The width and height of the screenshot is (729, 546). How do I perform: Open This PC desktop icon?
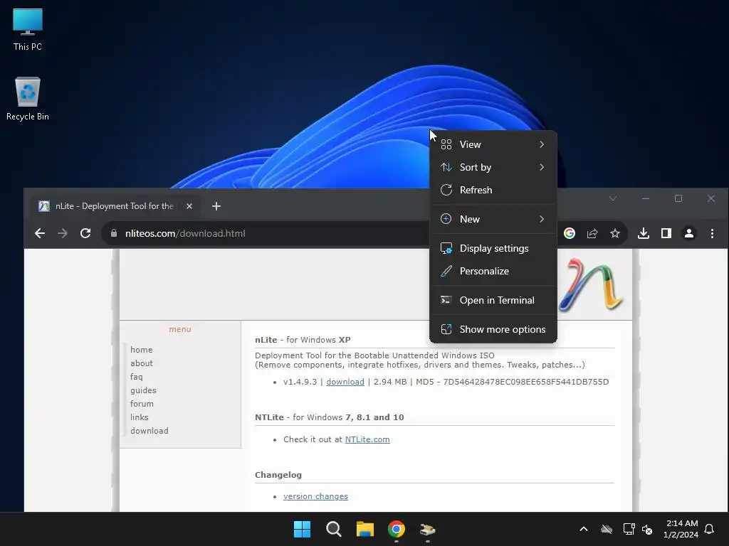coord(28,30)
